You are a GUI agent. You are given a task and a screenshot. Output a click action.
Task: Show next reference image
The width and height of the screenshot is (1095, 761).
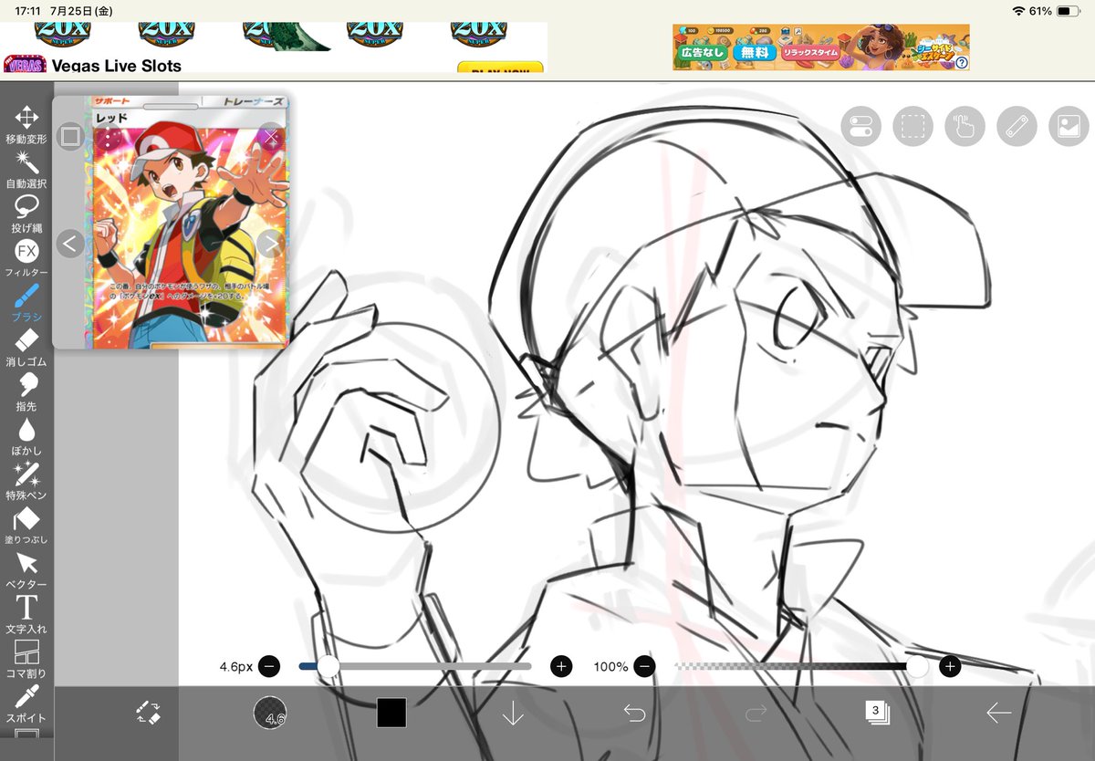tap(270, 244)
